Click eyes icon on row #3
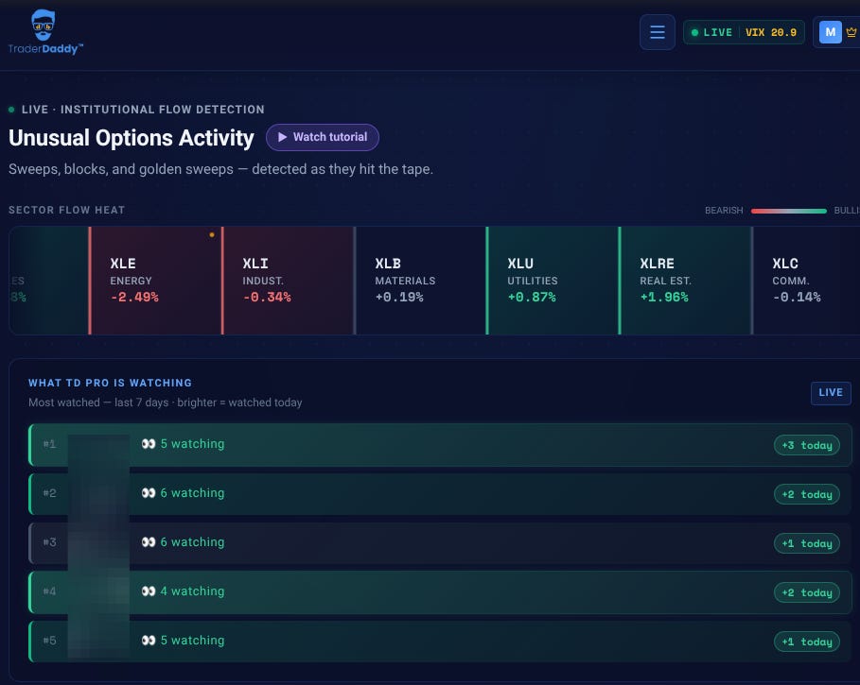The height and width of the screenshot is (685, 860). (x=149, y=542)
